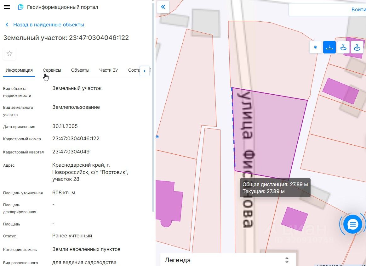Open the Объекты tab
Image resolution: width=366 pixels, height=266 pixels.
(x=80, y=70)
